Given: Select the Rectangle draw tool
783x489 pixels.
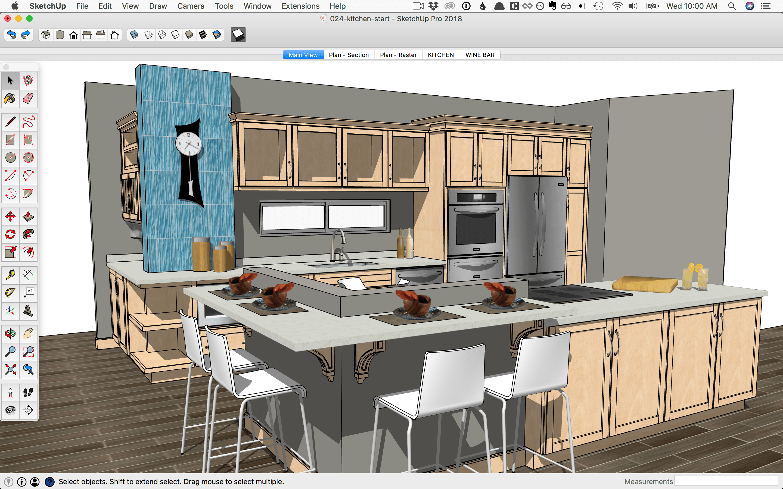Looking at the screenshot, I should (10, 139).
